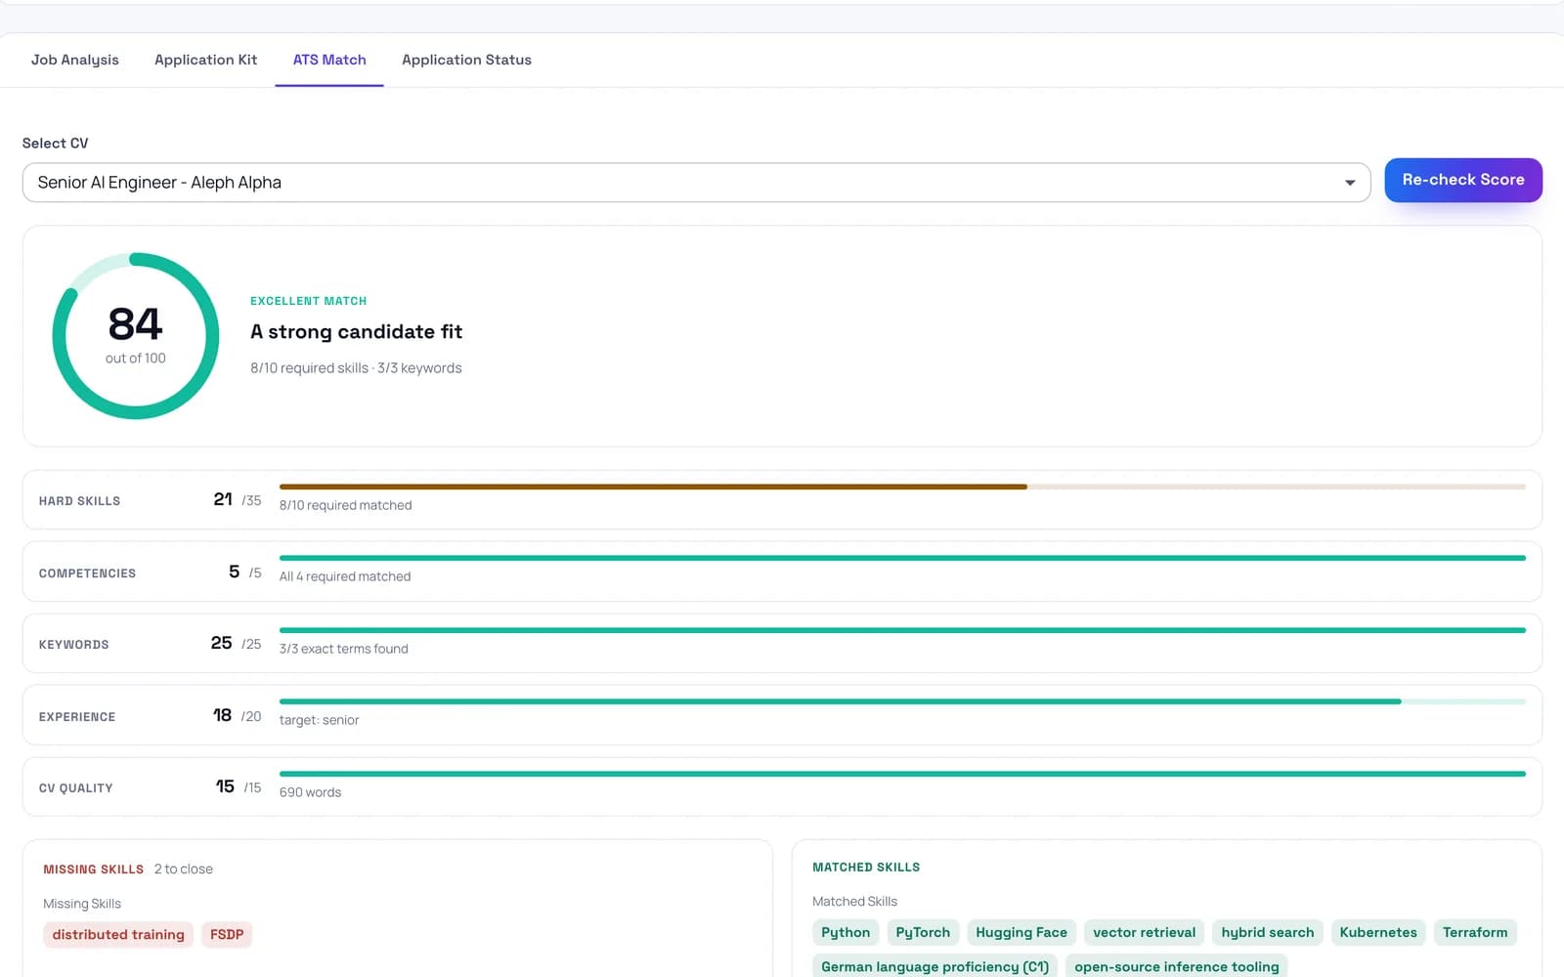The width and height of the screenshot is (1564, 977).
Task: Switch to the Application Kit tab
Action: (x=205, y=60)
